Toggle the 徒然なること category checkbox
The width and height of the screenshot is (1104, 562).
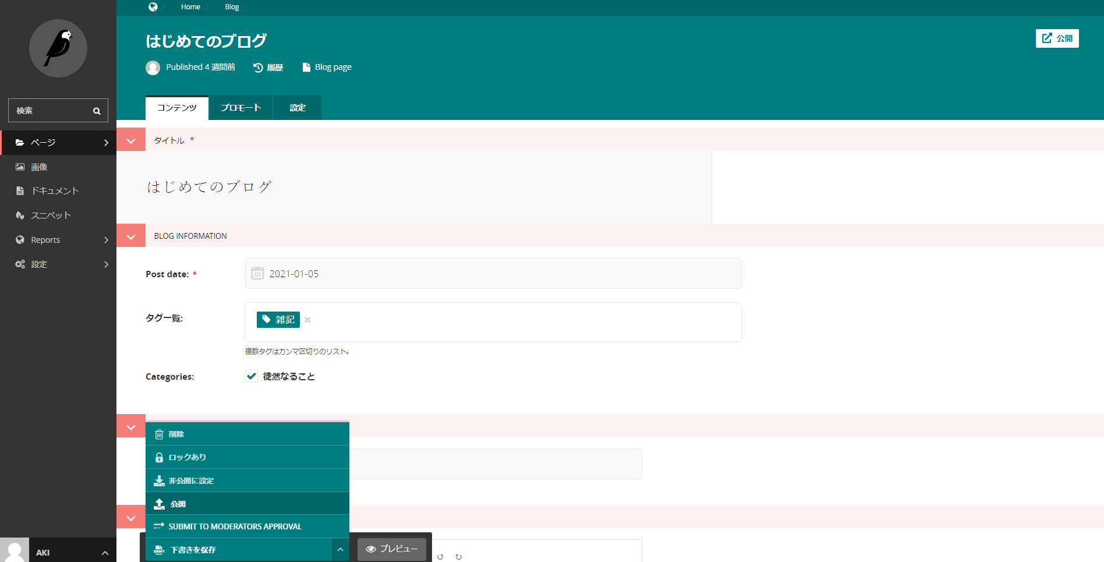click(x=252, y=376)
